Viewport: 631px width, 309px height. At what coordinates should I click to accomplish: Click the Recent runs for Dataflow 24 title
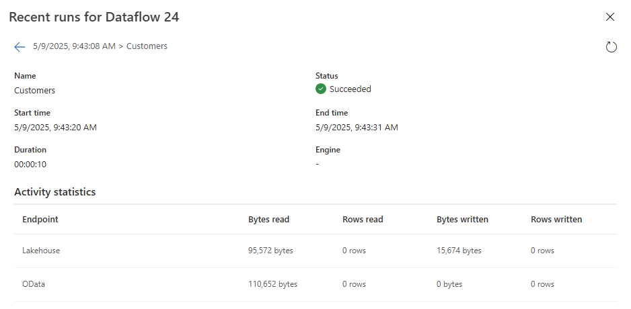(x=94, y=17)
